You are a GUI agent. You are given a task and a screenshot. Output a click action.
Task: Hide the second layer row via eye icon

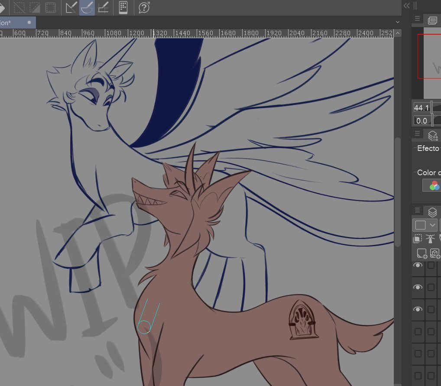point(418,287)
